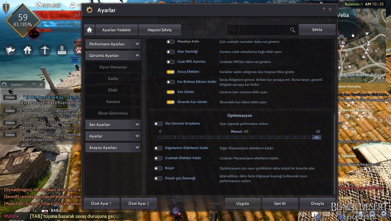Click the flag icon in the HUD

coord(10,50)
